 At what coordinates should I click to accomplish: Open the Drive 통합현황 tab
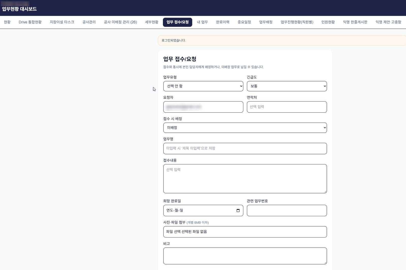pyautogui.click(x=30, y=22)
